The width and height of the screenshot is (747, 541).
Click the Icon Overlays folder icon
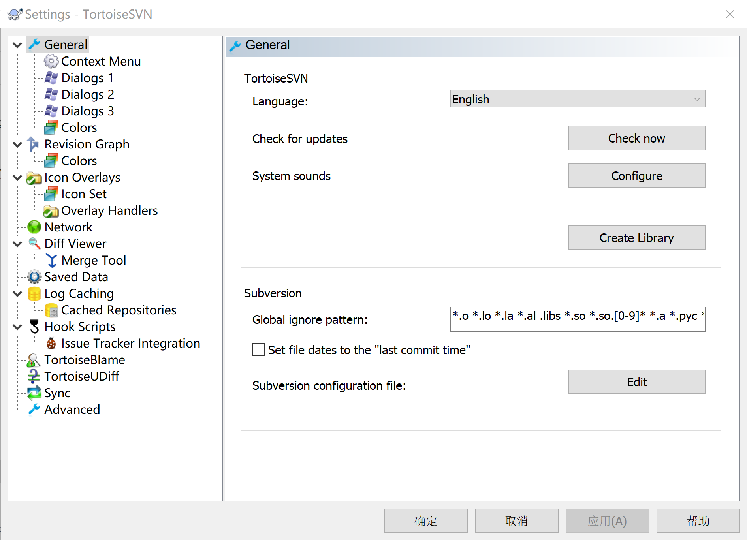[34, 178]
